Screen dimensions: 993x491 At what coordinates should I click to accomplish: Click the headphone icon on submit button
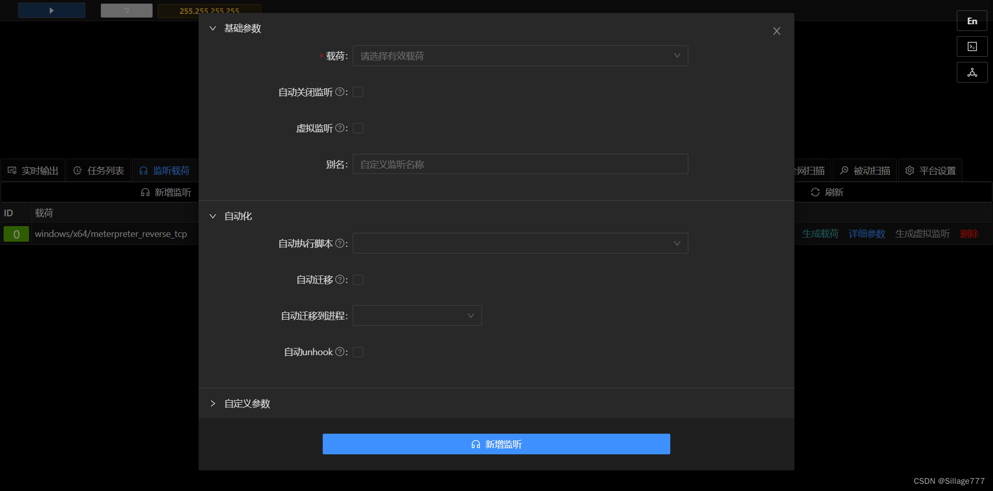(476, 444)
